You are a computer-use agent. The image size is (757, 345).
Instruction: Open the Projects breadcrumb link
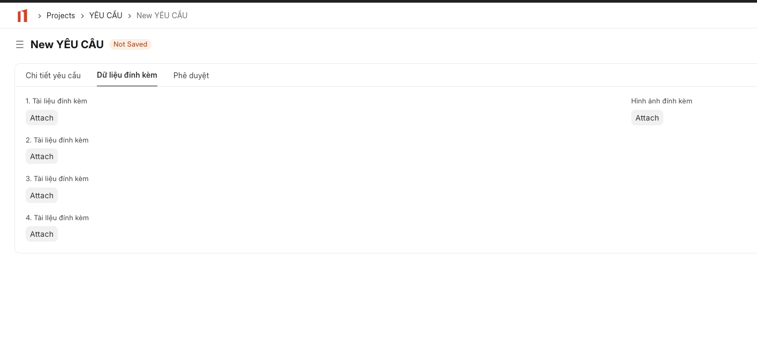pyautogui.click(x=60, y=16)
